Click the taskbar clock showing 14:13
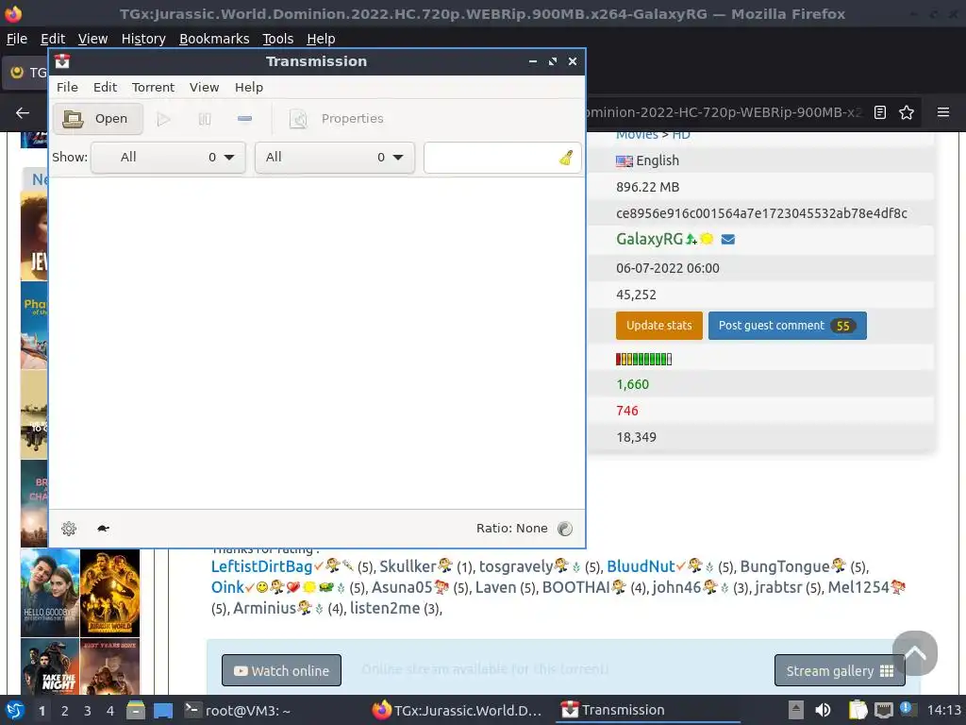 [x=943, y=710]
